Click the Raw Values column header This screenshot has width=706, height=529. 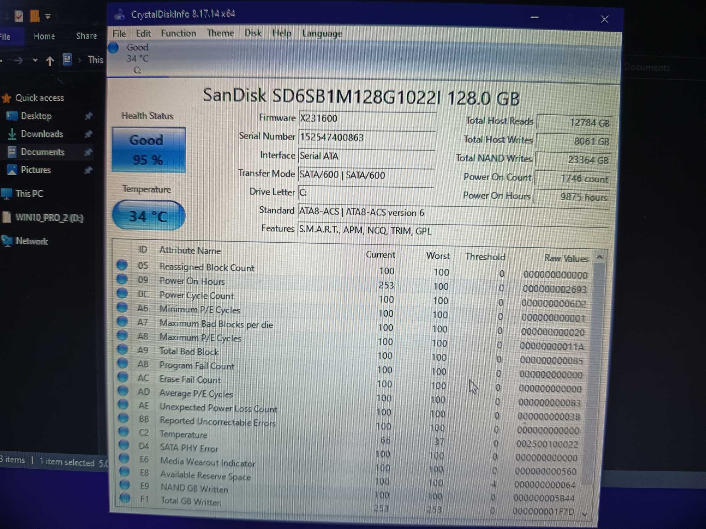pyautogui.click(x=566, y=258)
